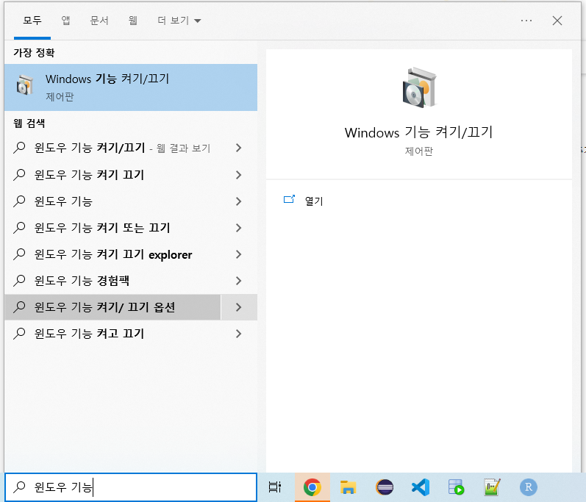
Task: Select suggestion 윈도우 기능 켜고 끄기
Action: (113, 334)
